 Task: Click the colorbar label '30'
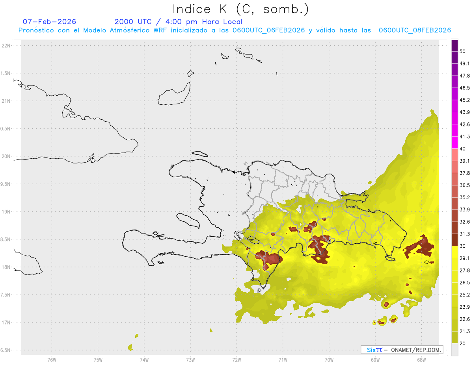pyautogui.click(x=463, y=246)
